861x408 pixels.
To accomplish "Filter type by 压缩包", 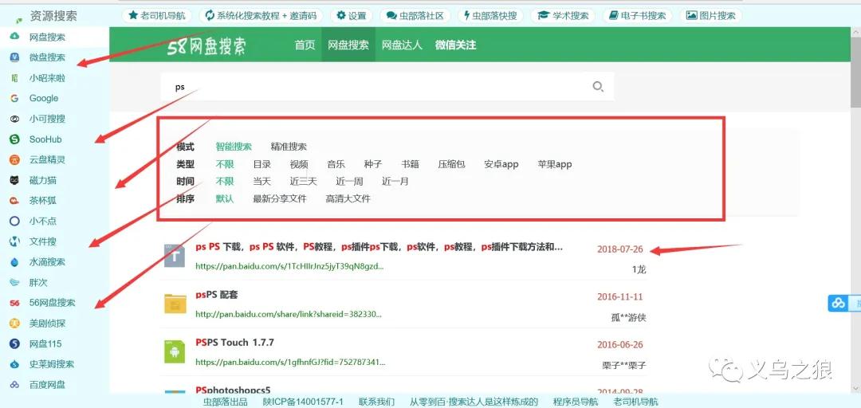I will tap(451, 164).
